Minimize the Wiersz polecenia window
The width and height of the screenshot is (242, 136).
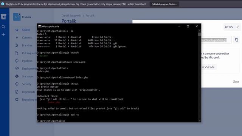pos(179,26)
